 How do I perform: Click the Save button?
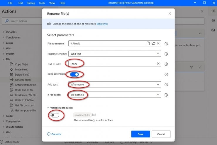click(x=140, y=134)
